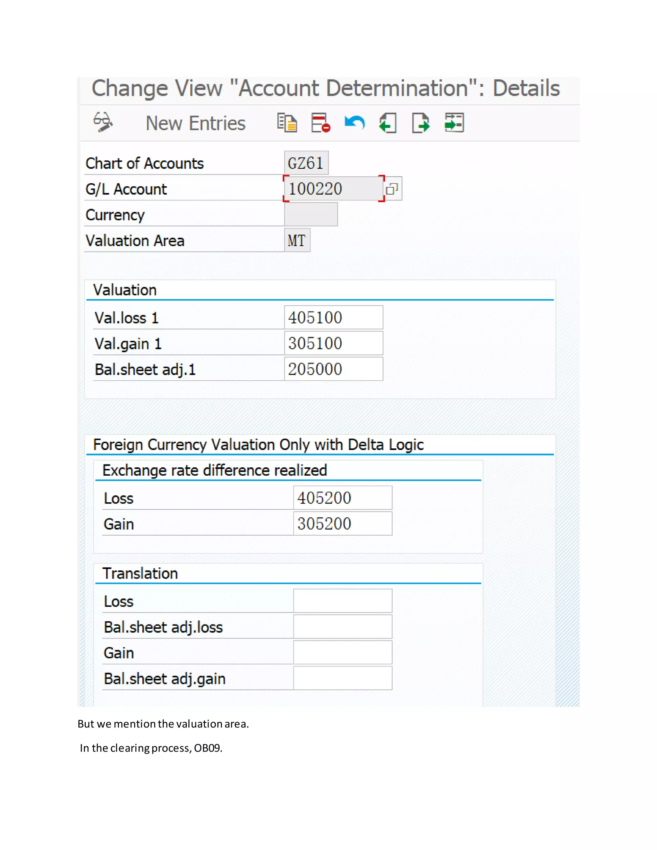
Task: Click the realized Loss field 405200
Action: (x=342, y=498)
